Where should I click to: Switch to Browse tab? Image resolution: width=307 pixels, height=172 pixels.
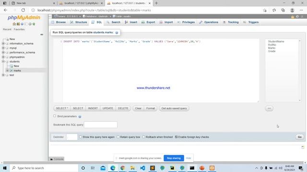59,22
